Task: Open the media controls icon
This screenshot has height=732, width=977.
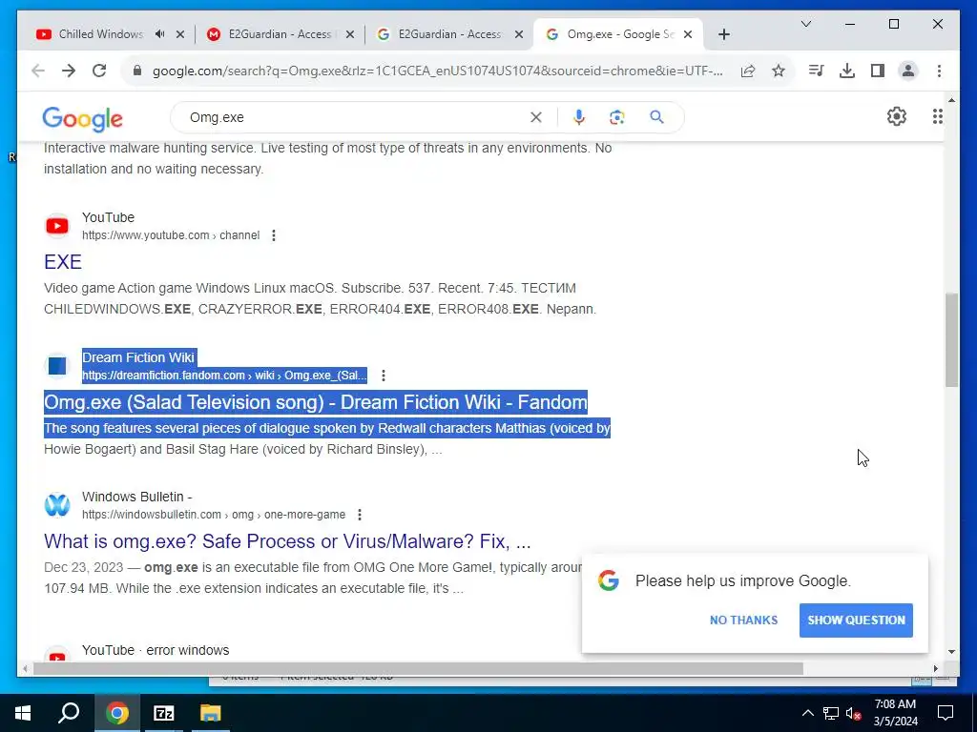Action: (816, 71)
